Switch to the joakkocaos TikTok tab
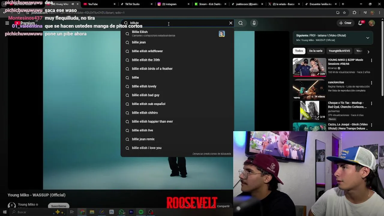The height and width of the screenshot is (216, 384). tap(247, 4)
